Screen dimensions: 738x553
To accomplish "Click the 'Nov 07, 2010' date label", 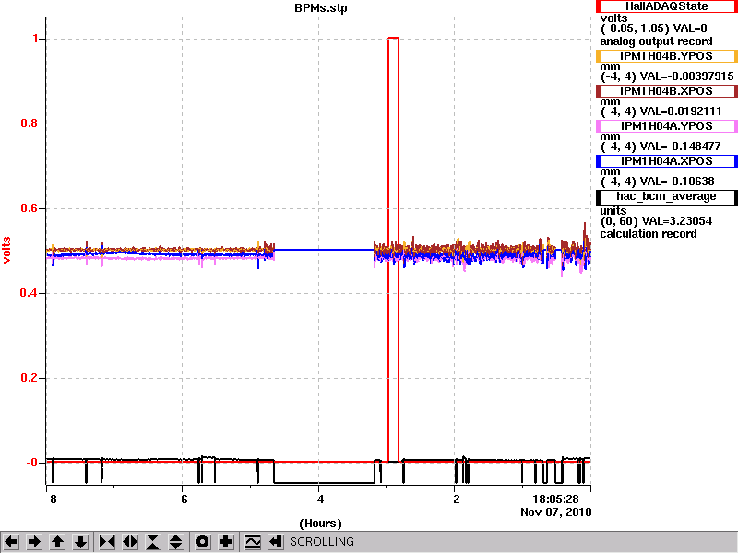I will (x=556, y=512).
